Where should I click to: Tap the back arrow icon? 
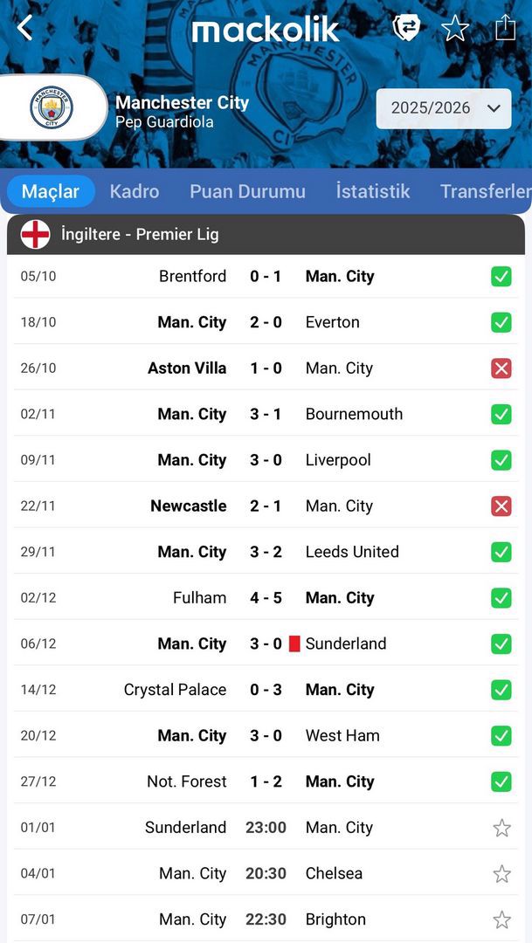click(x=24, y=28)
